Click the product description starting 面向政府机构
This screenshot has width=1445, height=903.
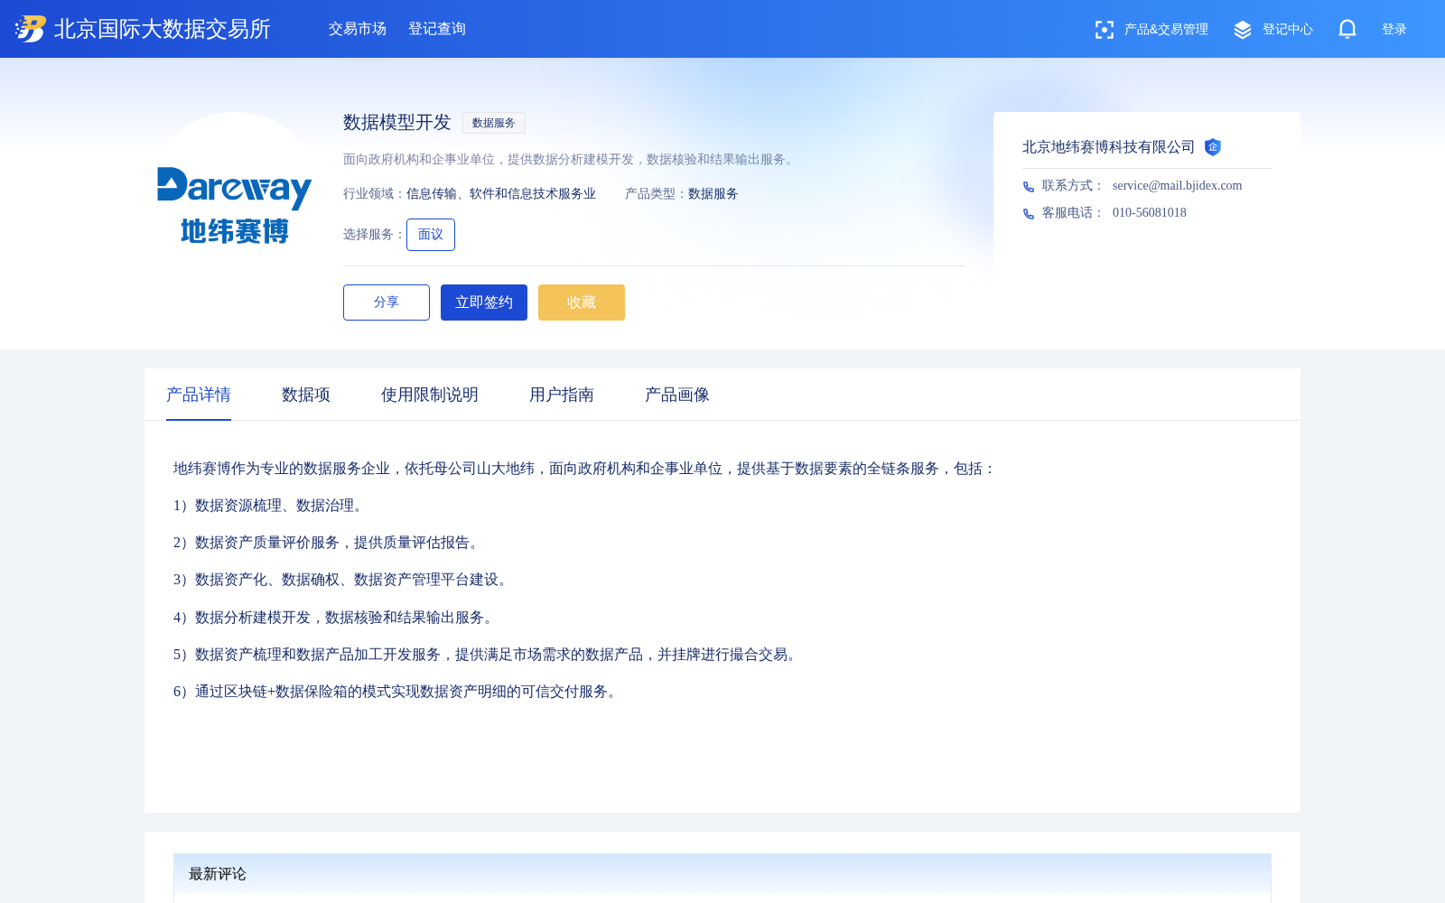[x=570, y=160]
